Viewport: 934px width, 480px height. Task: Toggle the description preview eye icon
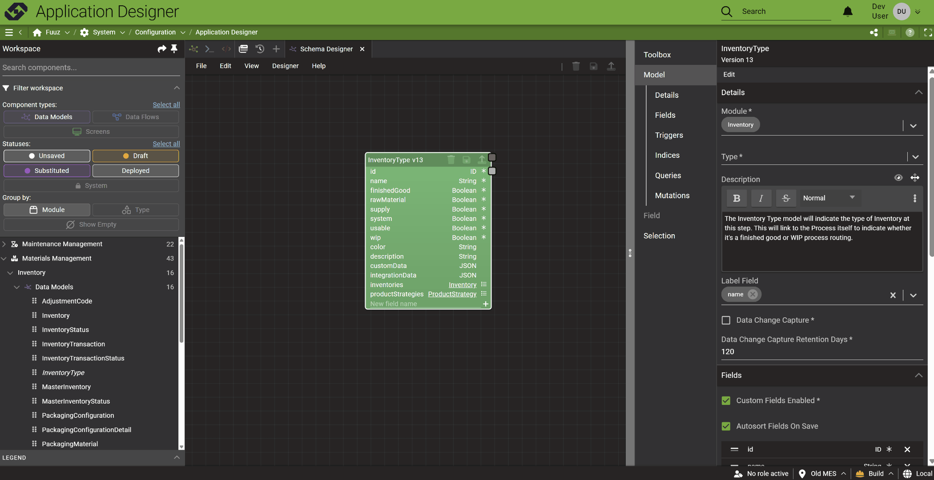click(x=898, y=178)
